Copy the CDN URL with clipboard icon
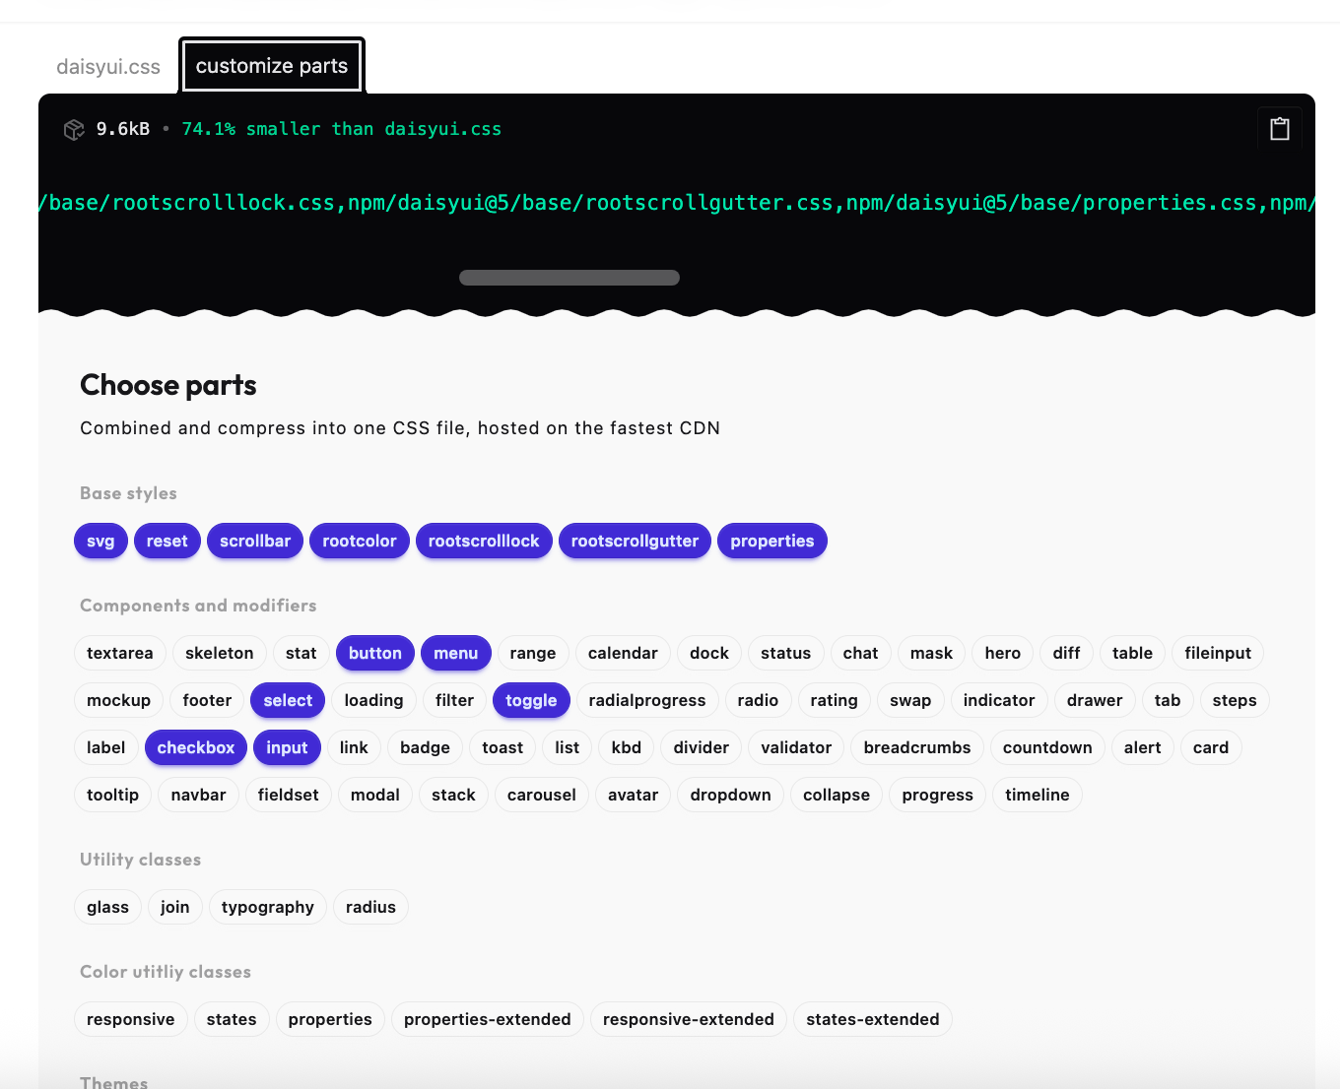This screenshot has height=1089, width=1340. coord(1279,129)
